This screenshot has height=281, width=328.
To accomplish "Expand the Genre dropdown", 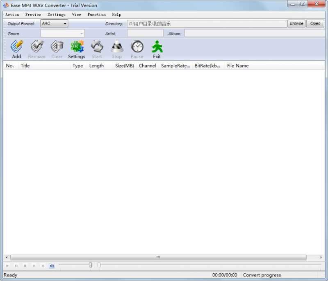I will click(82, 33).
